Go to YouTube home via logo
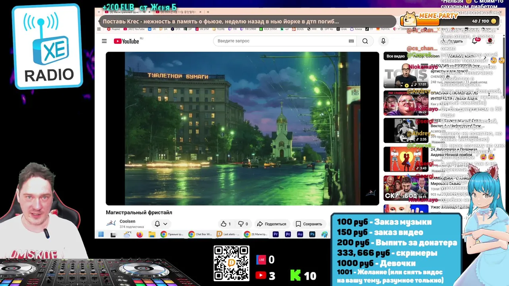509x286 pixels. coord(126,41)
